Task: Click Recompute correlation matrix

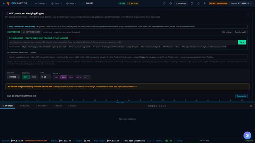Action: 241,96
